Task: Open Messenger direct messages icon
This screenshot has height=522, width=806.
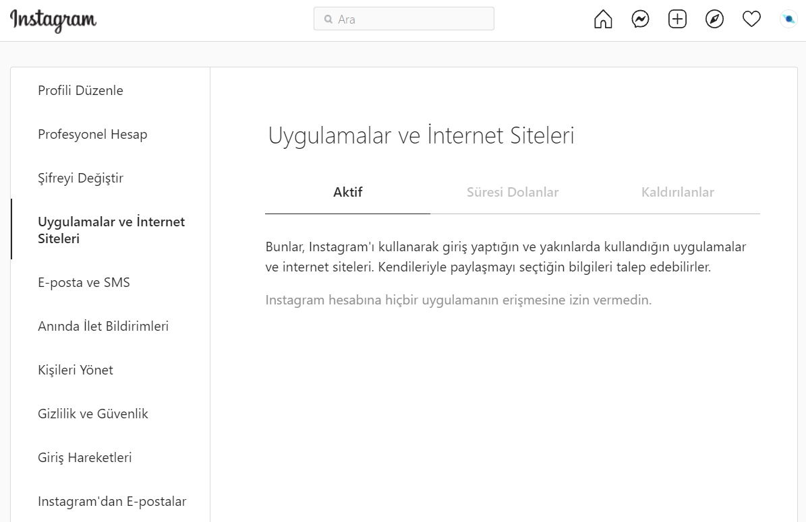Action: click(640, 20)
